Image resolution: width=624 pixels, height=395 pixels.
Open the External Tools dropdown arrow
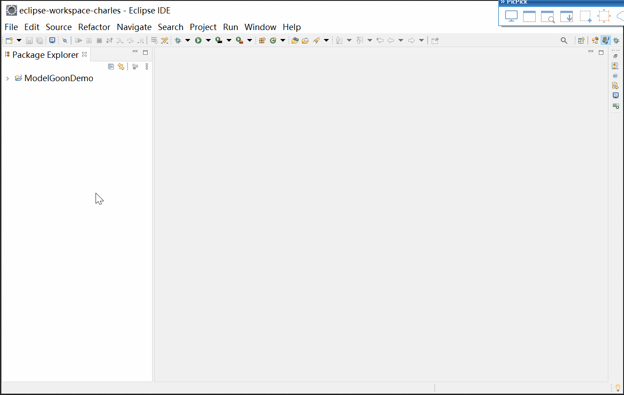(249, 40)
